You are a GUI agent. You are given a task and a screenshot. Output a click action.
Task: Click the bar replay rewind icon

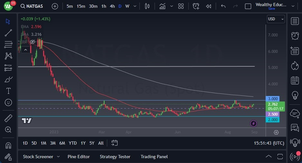[209, 6]
